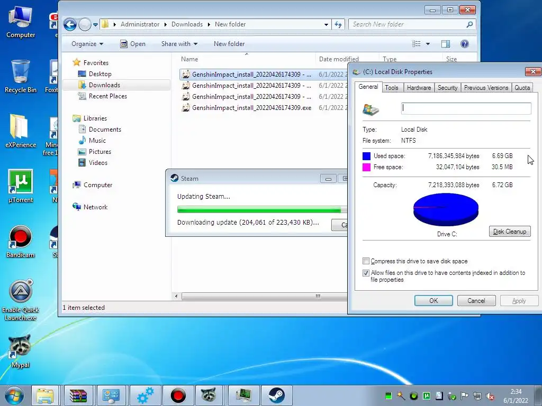This screenshot has height=406, width=542.
Task: Switch to the Quota tab
Action: 522,88
